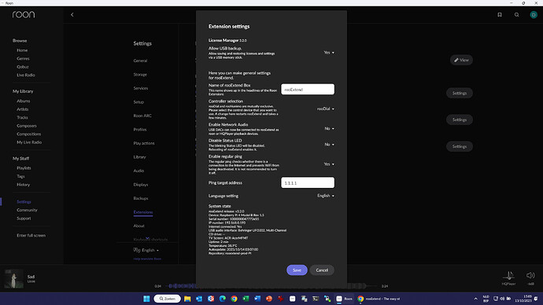Open Qobuz in sidebar
The image size is (543, 305).
click(x=23, y=67)
